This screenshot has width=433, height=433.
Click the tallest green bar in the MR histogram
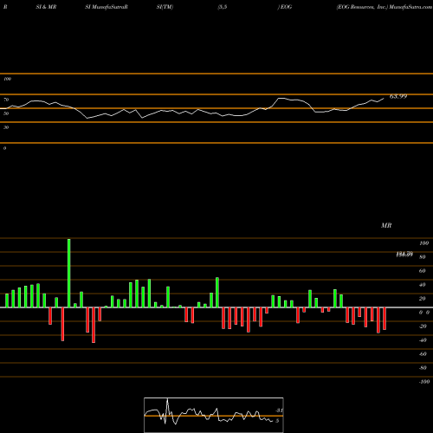[x=68, y=273]
